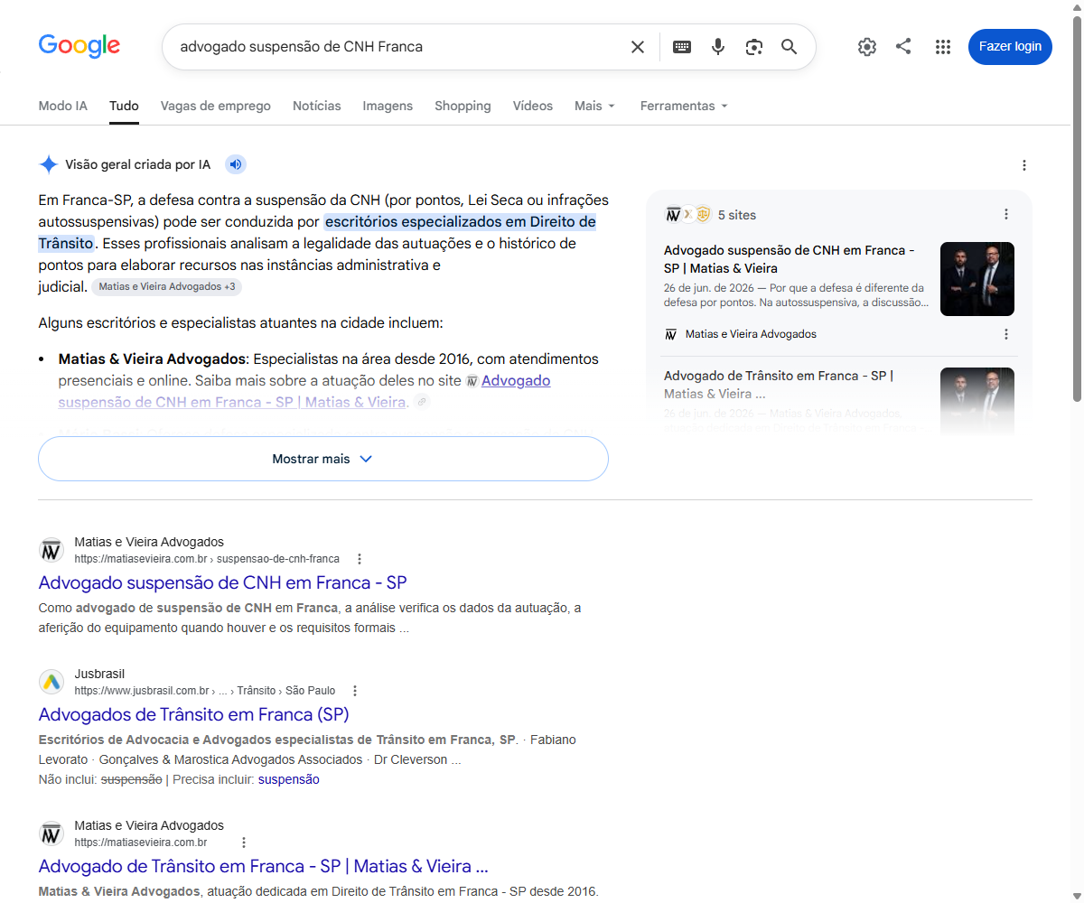1084x903 pixels.
Task: Clear the search box with the X icon
Action: (638, 47)
